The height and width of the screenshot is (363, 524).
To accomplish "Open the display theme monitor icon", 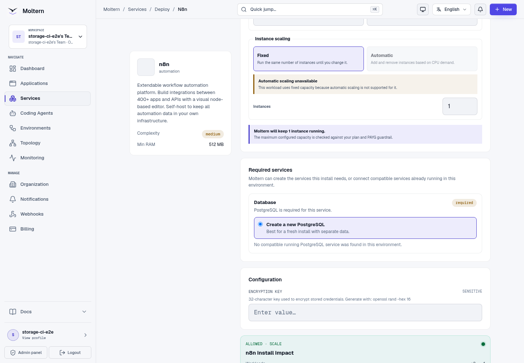I will coord(423,9).
